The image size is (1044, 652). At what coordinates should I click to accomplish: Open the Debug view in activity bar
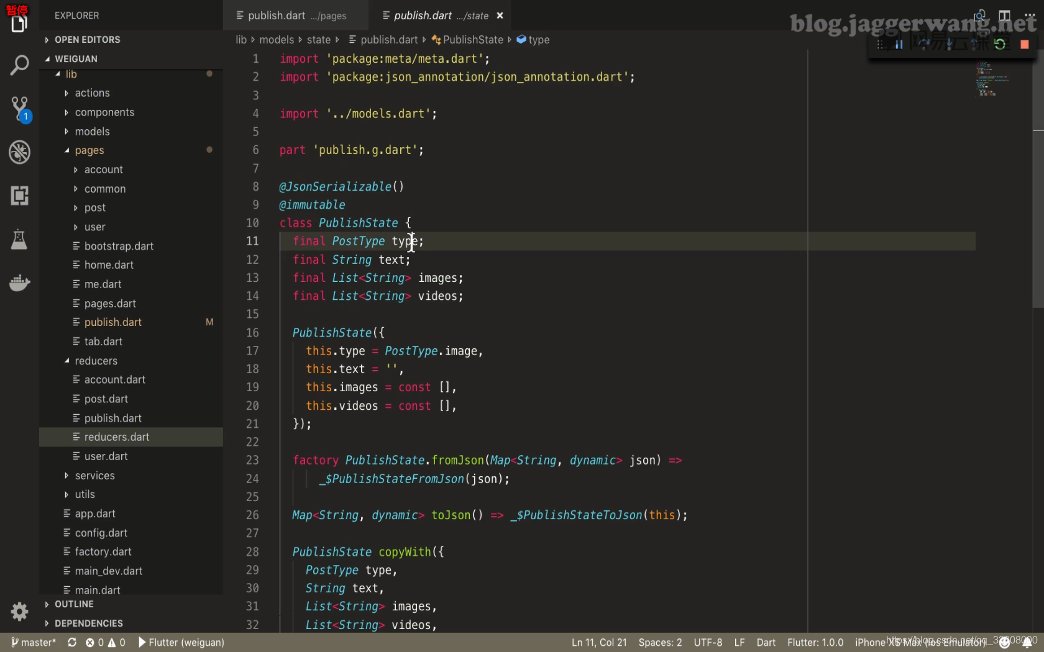pos(19,152)
